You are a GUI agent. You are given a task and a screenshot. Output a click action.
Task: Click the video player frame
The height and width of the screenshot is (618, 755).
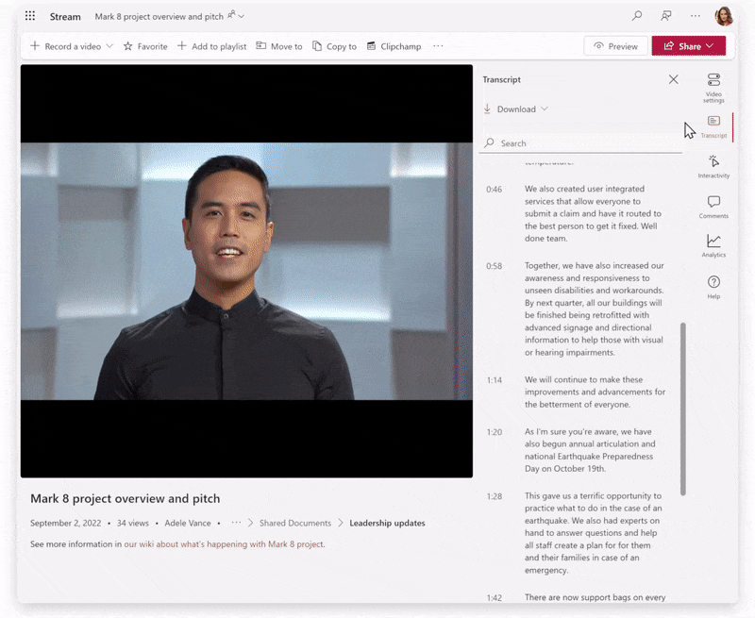(x=246, y=271)
